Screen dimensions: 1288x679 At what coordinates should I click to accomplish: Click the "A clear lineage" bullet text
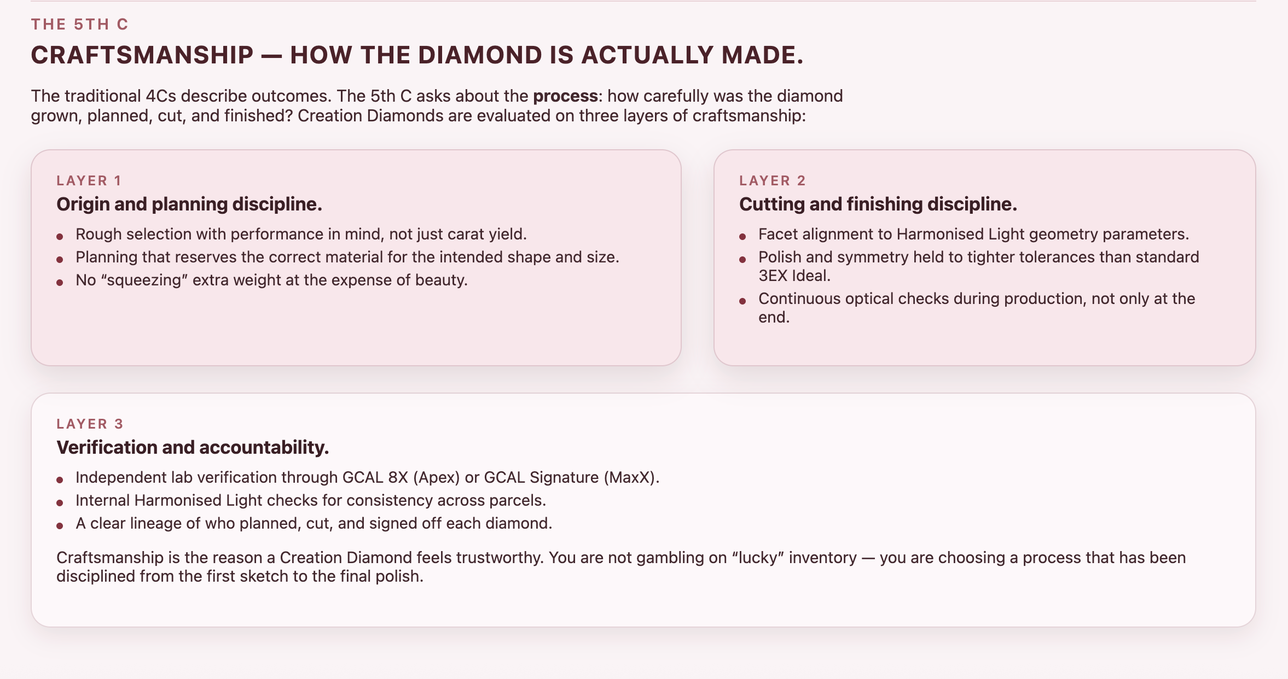click(x=314, y=524)
